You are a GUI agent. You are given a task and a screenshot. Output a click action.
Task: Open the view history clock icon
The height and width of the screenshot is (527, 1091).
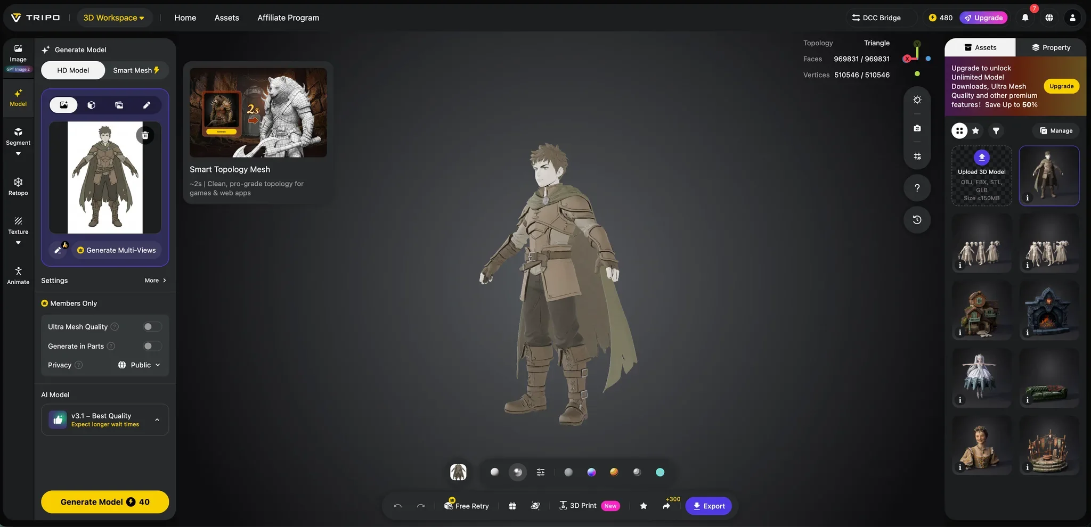click(917, 220)
